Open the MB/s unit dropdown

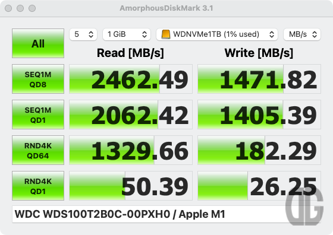point(302,34)
